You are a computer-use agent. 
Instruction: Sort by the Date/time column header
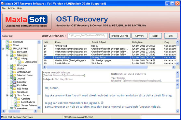pos(146,42)
